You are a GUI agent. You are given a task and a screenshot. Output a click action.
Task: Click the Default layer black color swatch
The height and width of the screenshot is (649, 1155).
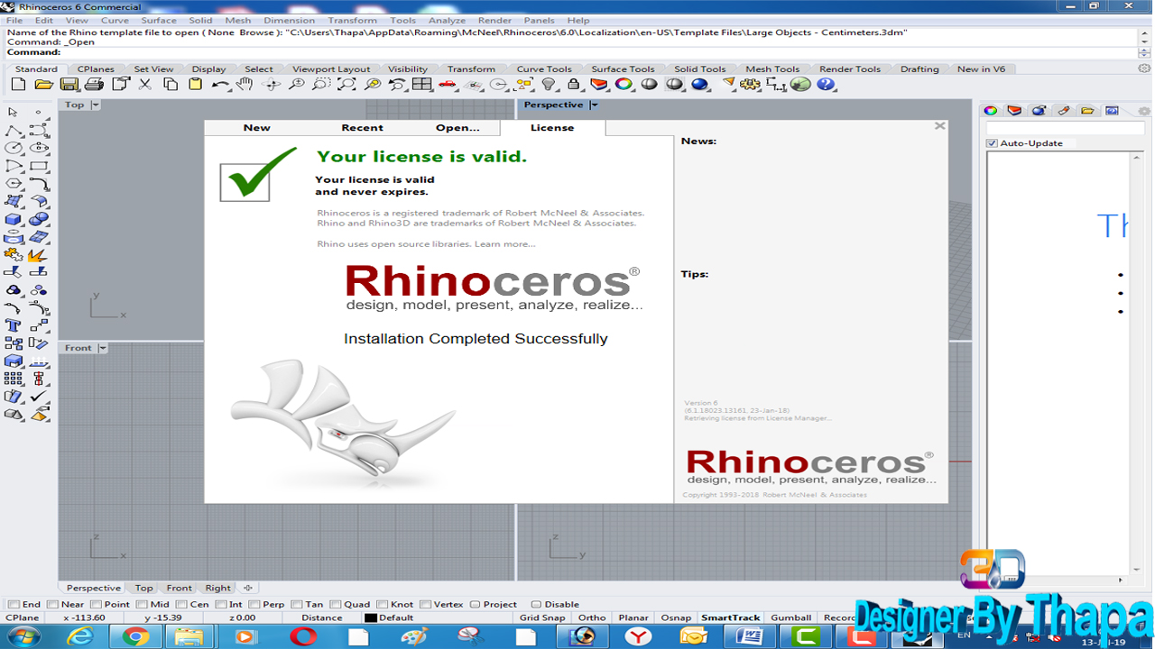tap(370, 618)
